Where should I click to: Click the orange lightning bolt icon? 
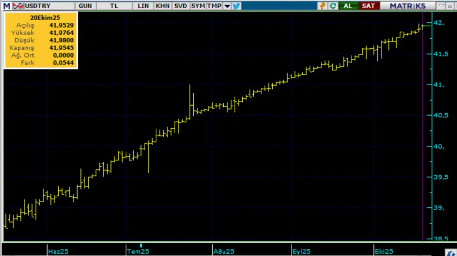pyautogui.click(x=323, y=6)
